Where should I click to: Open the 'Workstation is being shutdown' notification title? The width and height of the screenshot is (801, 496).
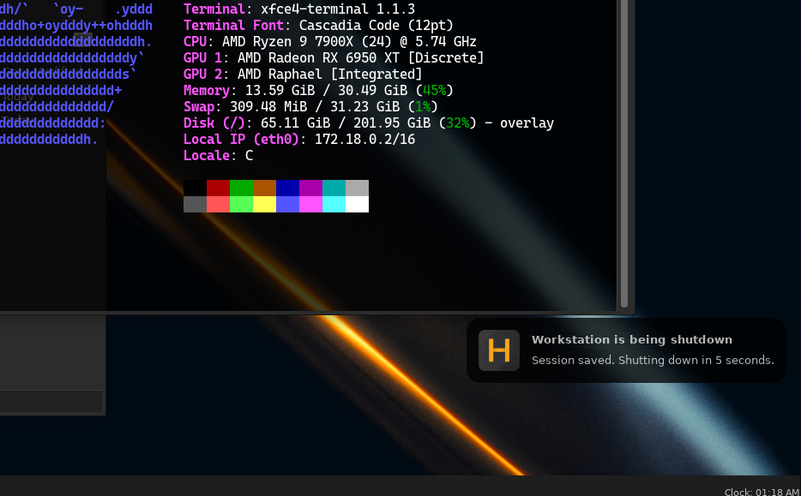click(632, 340)
